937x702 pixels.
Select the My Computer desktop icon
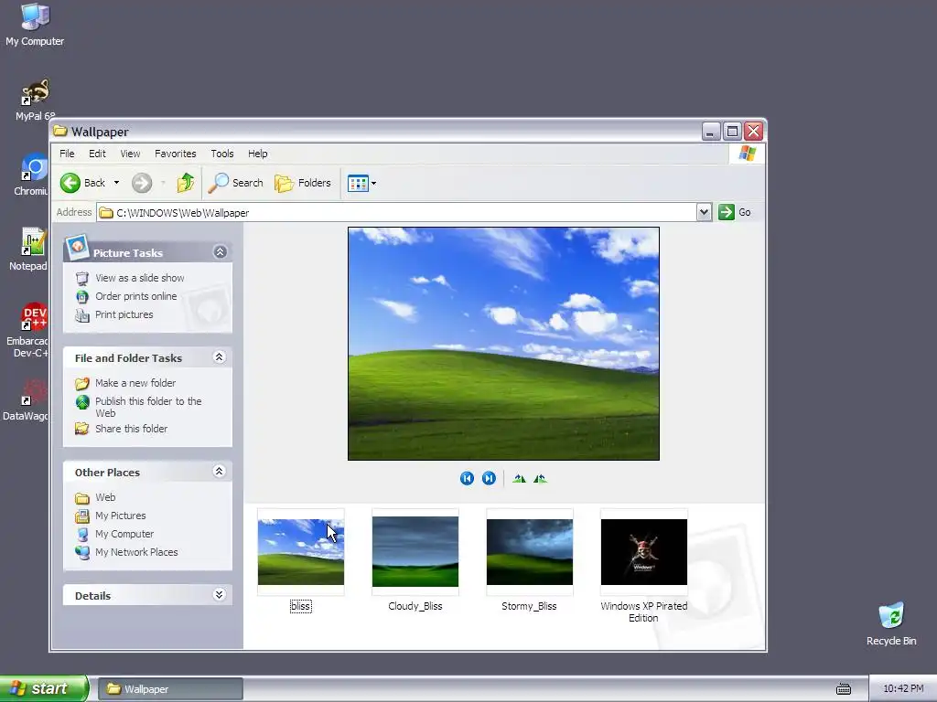35,25
